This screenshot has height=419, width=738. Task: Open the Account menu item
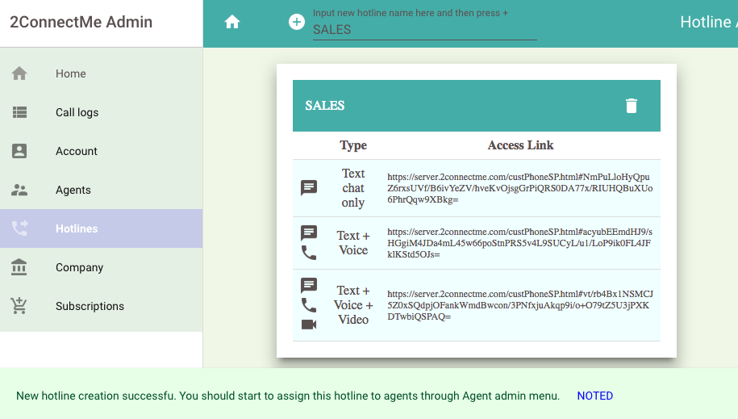77,151
